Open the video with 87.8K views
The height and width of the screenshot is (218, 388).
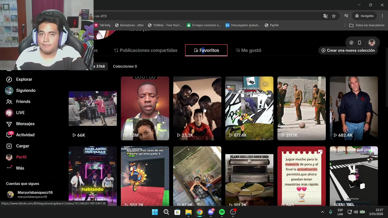[197, 176]
